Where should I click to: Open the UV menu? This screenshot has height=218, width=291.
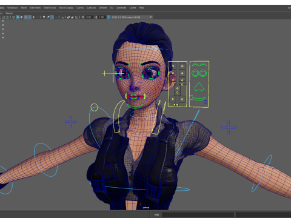point(112,8)
